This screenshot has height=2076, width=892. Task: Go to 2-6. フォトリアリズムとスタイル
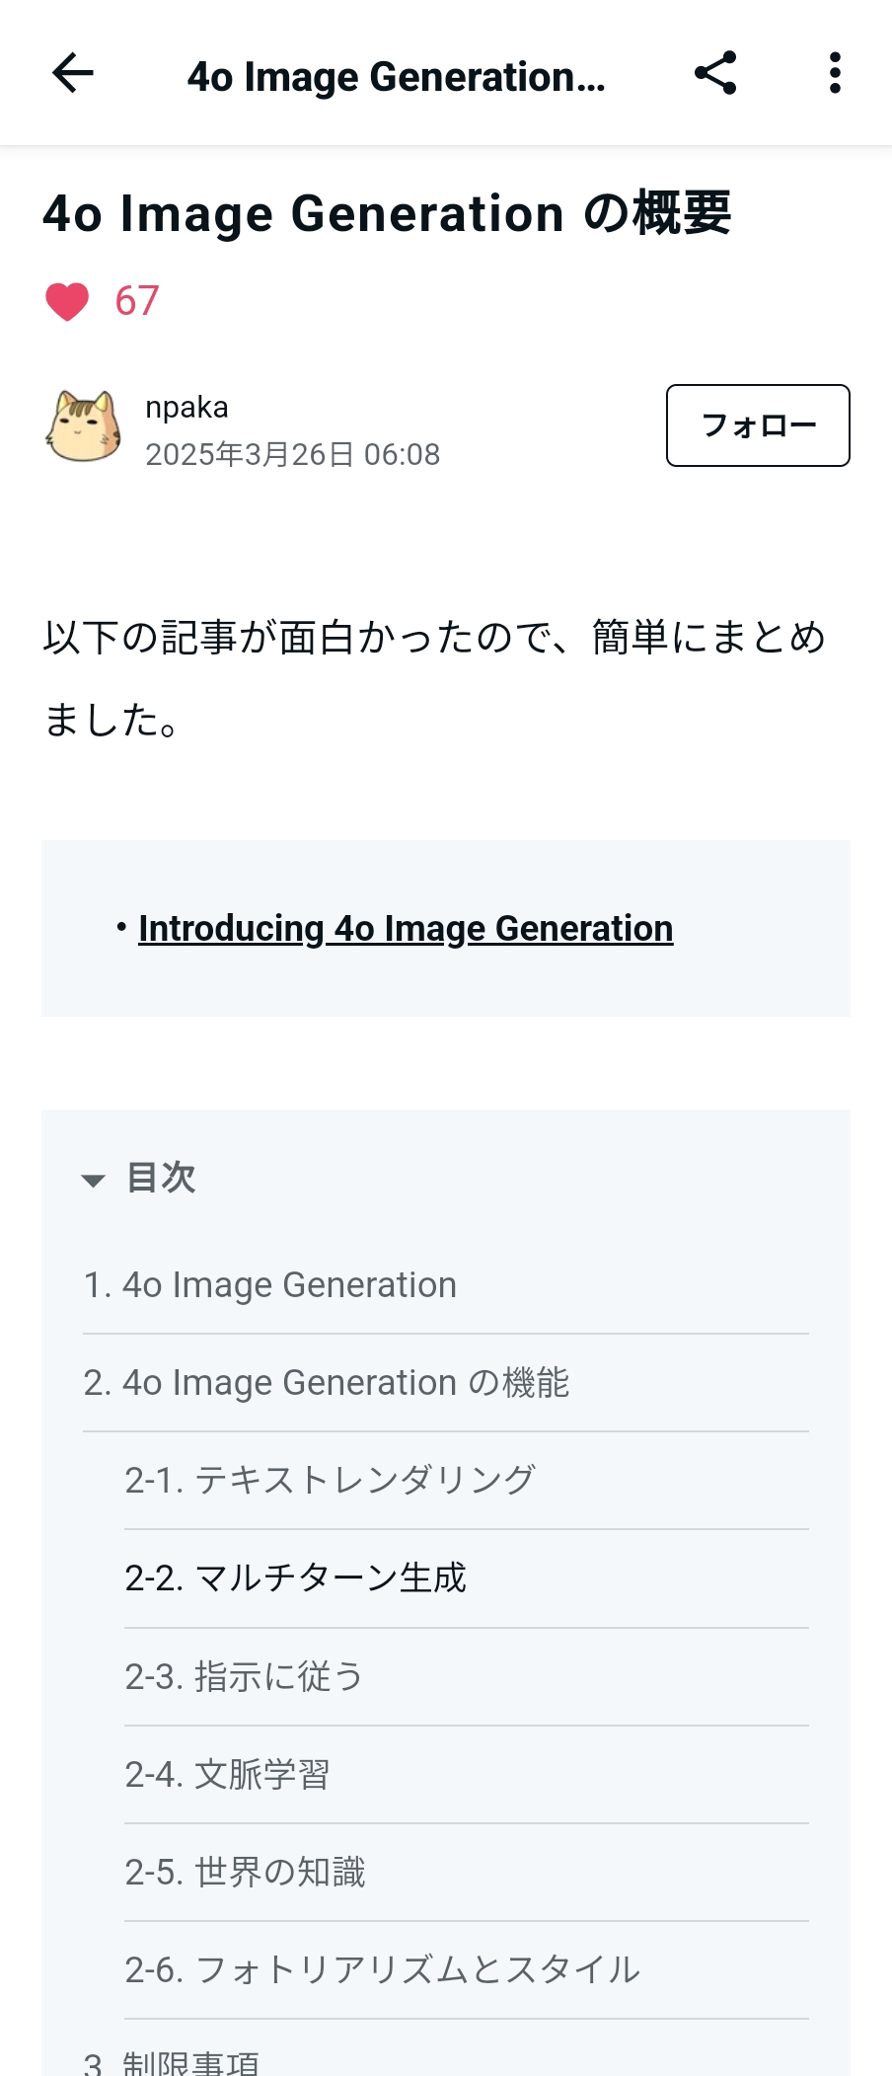click(382, 1969)
